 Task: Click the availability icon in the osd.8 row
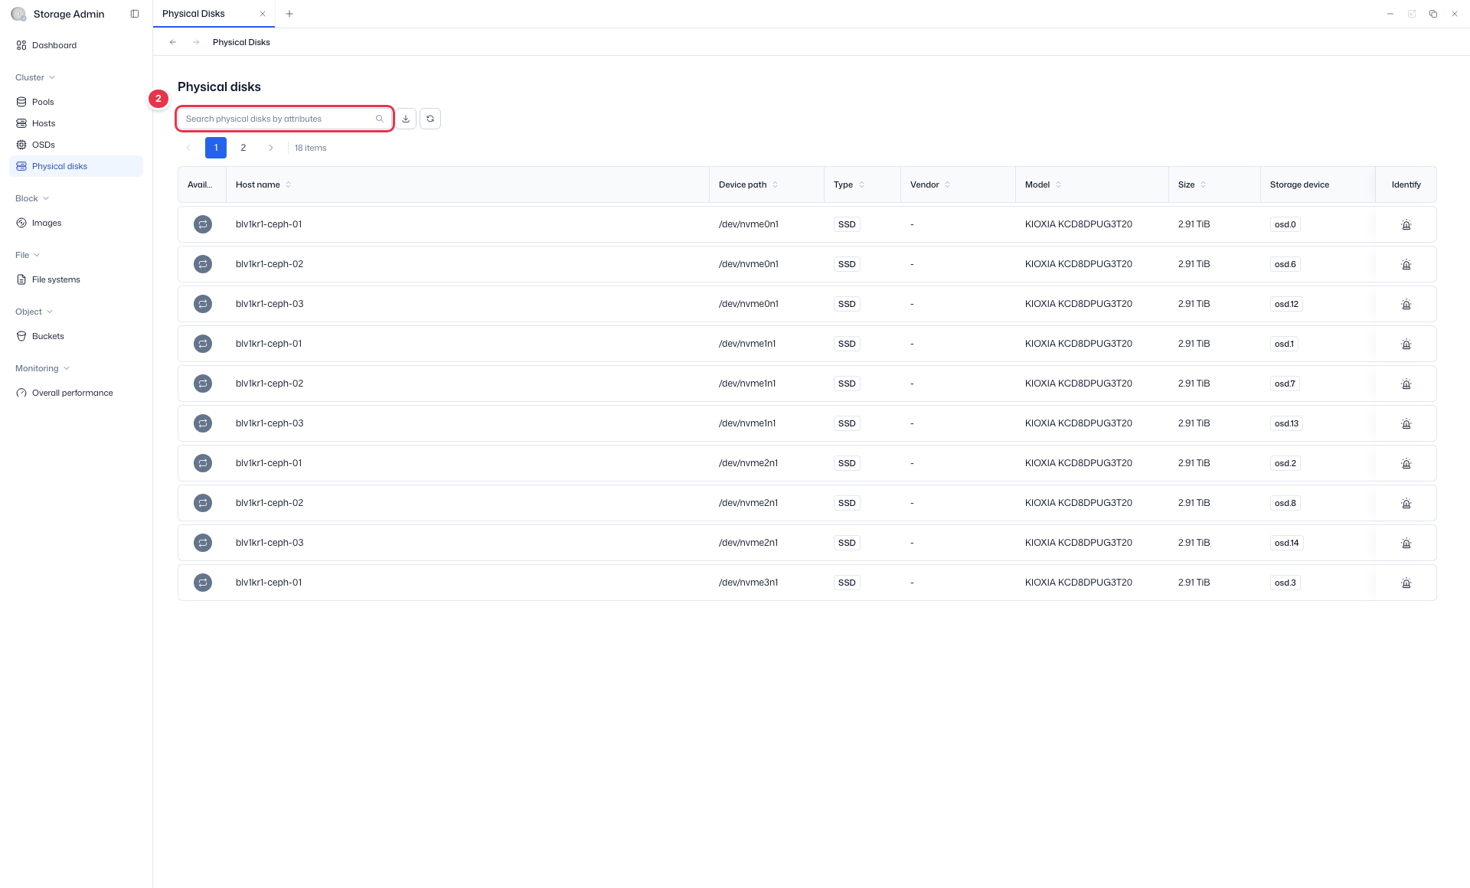tap(203, 503)
